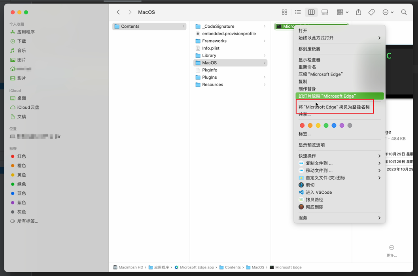Open the group-by dropdown in toolbar

[342, 12]
